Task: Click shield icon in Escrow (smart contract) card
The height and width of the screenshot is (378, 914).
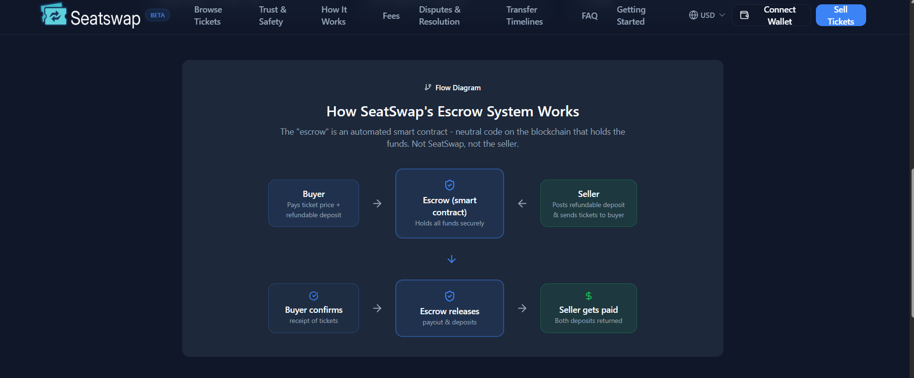Action: pos(450,185)
